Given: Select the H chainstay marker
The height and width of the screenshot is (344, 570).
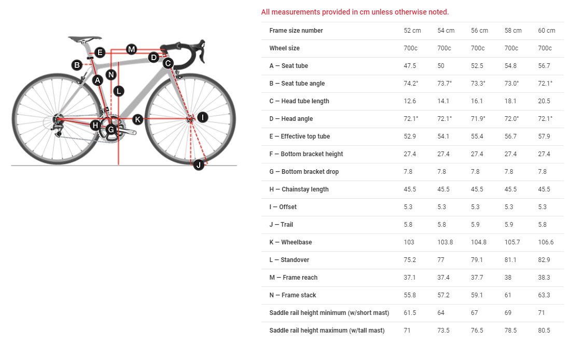Looking at the screenshot, I should (95, 125).
